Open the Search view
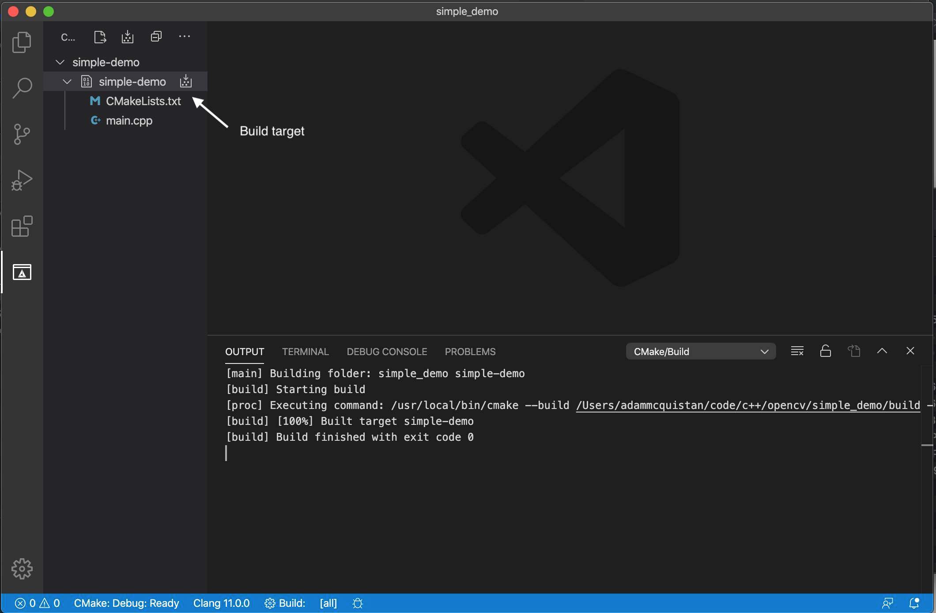 [x=21, y=88]
